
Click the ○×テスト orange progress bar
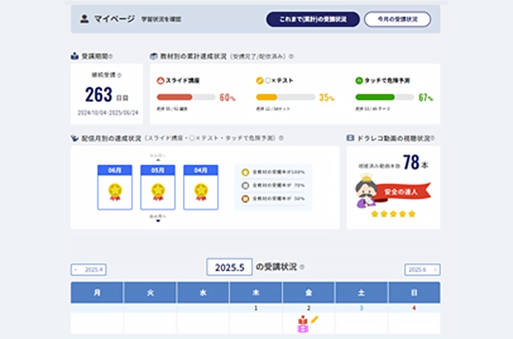(x=285, y=97)
